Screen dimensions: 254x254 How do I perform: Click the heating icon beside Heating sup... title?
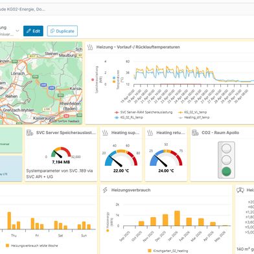click(x=105, y=133)
